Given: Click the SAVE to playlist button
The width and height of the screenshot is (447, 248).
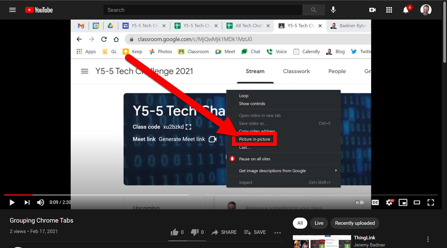Looking at the screenshot, I should (255, 232).
